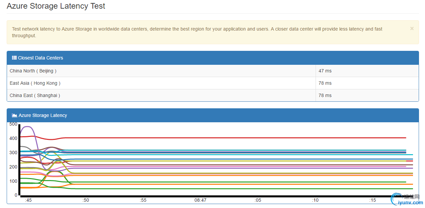
Task: Select the "East Asia ( Hong Kong )" cell
Action: (x=161, y=83)
